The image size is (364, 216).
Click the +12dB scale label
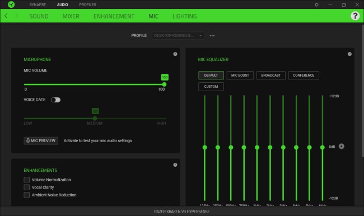(x=334, y=96)
